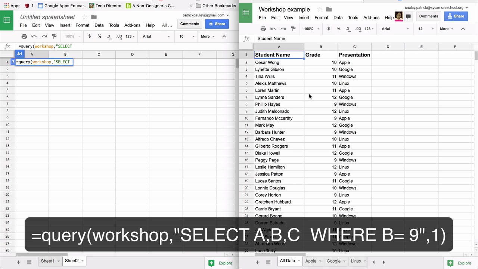478x269 pixels.
Task: Collapse menus arrow in Untitled spreadsheet toolbar
Action: coord(224,36)
